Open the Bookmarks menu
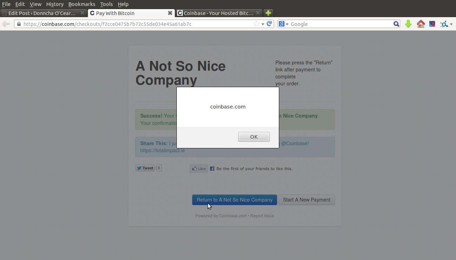This screenshot has height=260, width=456. click(x=82, y=4)
